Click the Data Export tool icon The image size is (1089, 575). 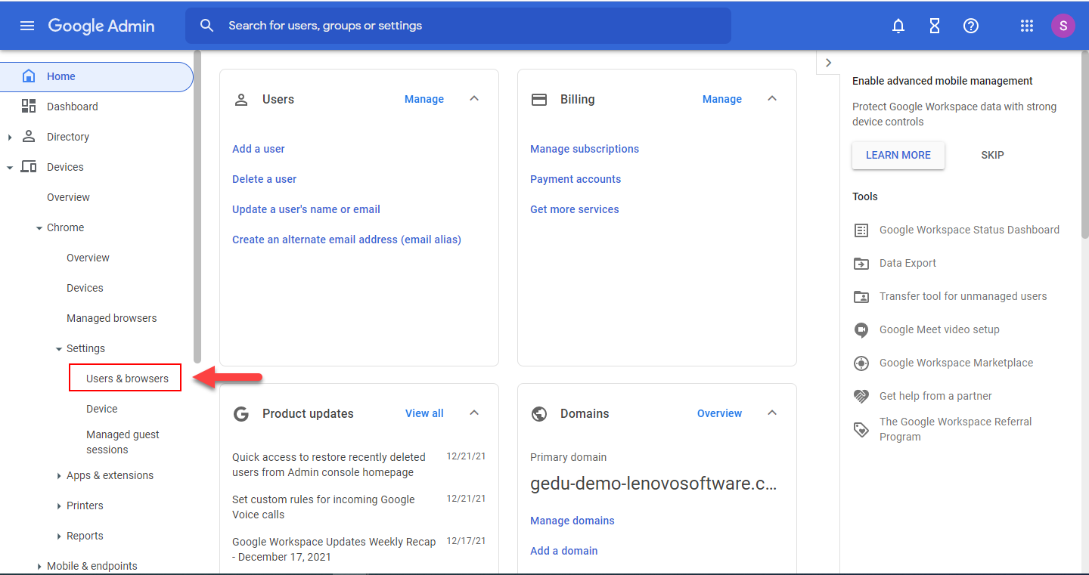[861, 264]
